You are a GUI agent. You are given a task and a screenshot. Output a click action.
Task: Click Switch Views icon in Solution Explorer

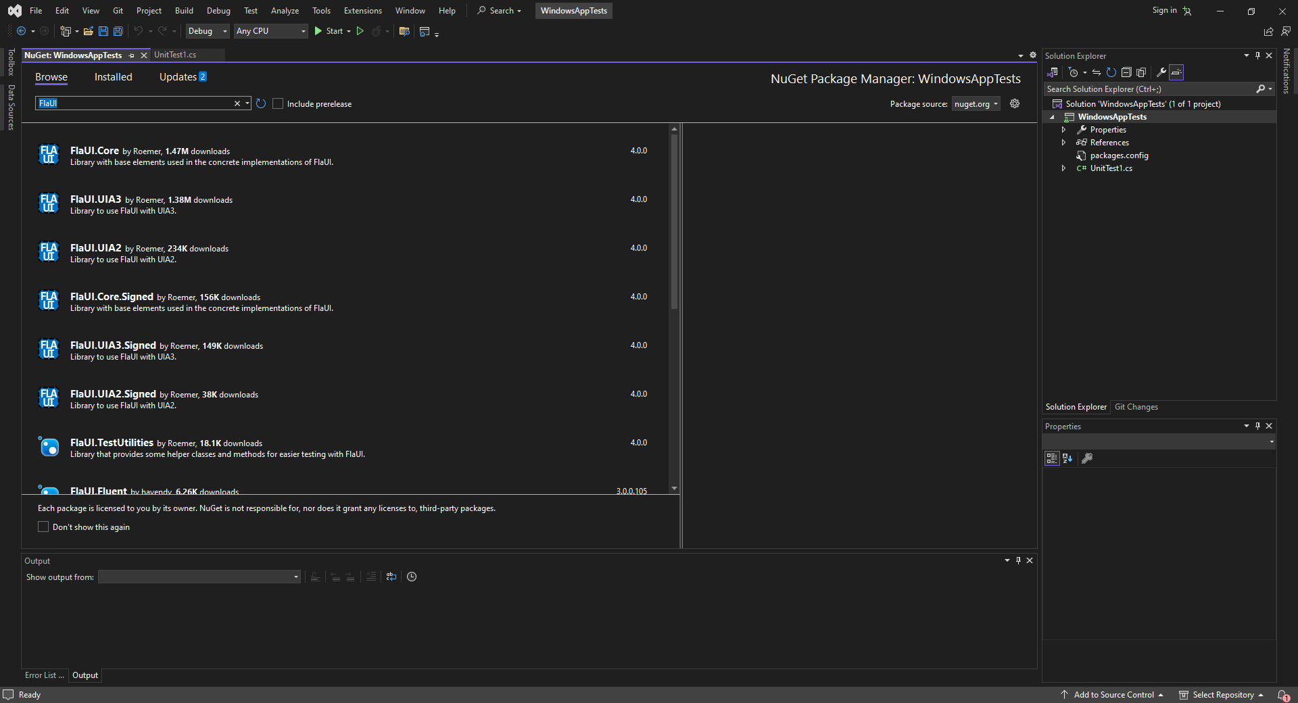[1053, 72]
